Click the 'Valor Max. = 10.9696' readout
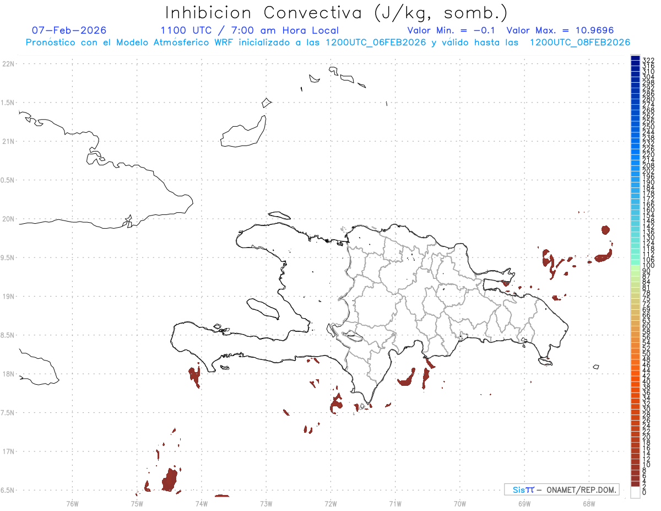The height and width of the screenshot is (511, 661). [560, 30]
